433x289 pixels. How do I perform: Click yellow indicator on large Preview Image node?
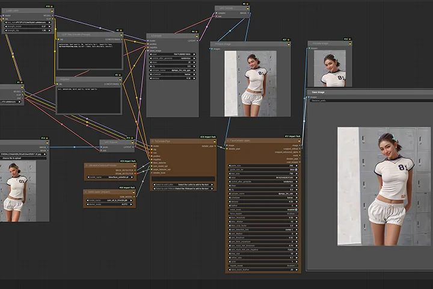coord(289,44)
